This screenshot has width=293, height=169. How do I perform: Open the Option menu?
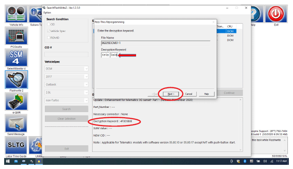(x=47, y=13)
